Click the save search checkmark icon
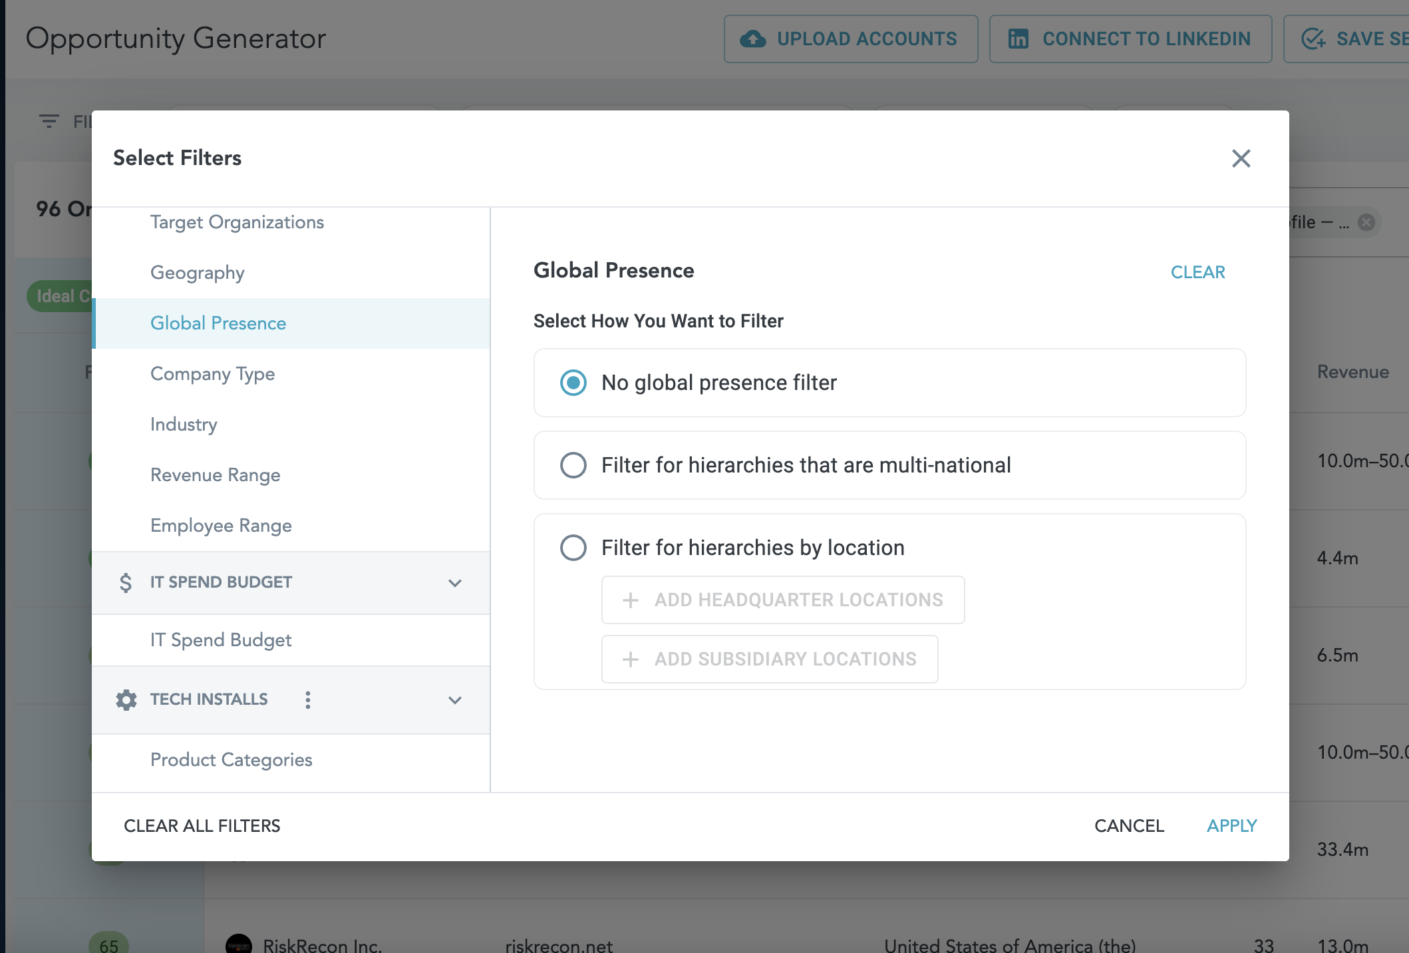The height and width of the screenshot is (953, 1409). click(1313, 39)
